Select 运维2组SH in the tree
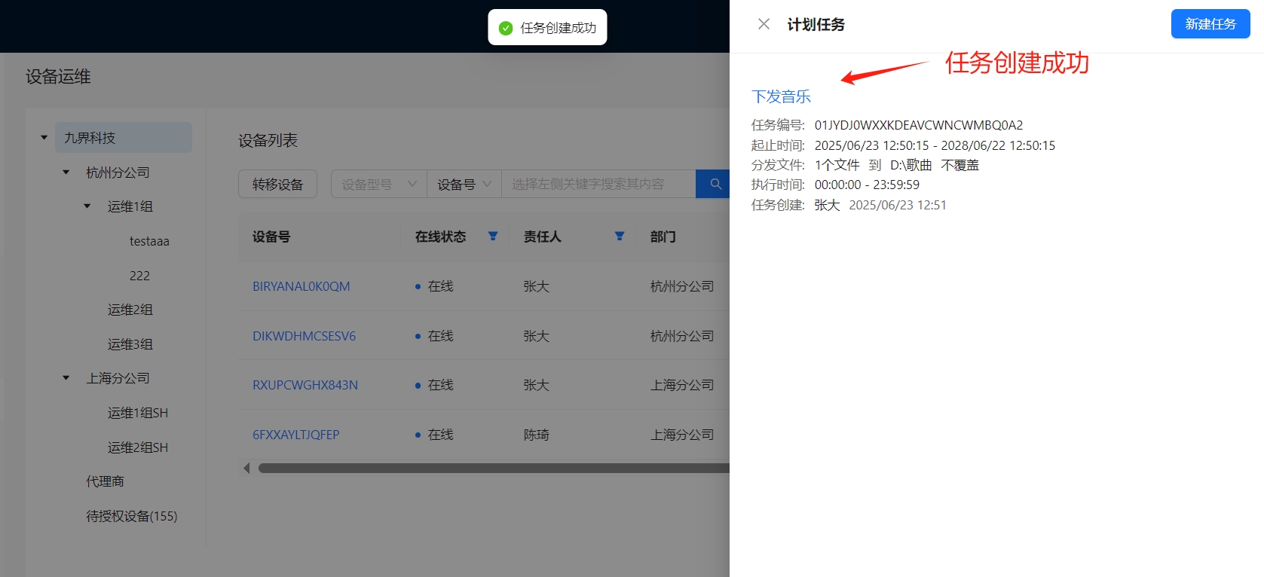Image resolution: width=1264 pixels, height=577 pixels. pos(137,447)
